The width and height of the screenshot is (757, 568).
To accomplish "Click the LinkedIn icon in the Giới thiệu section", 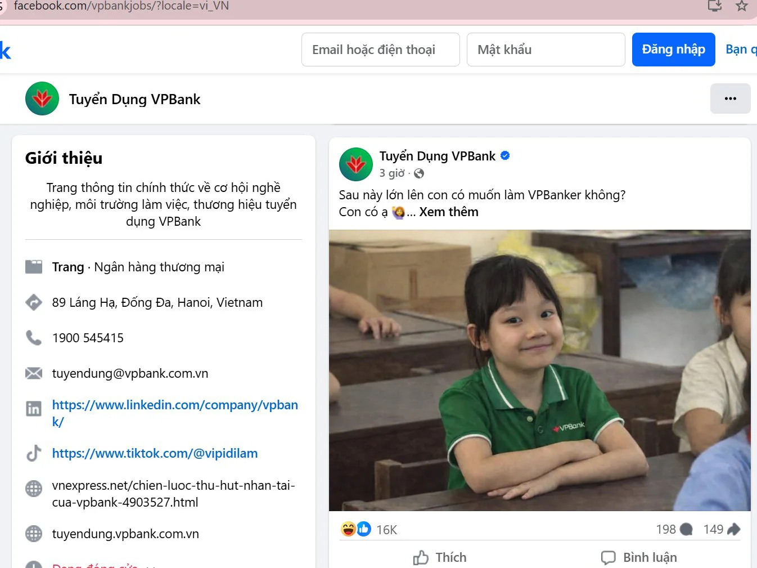I will pos(34,409).
